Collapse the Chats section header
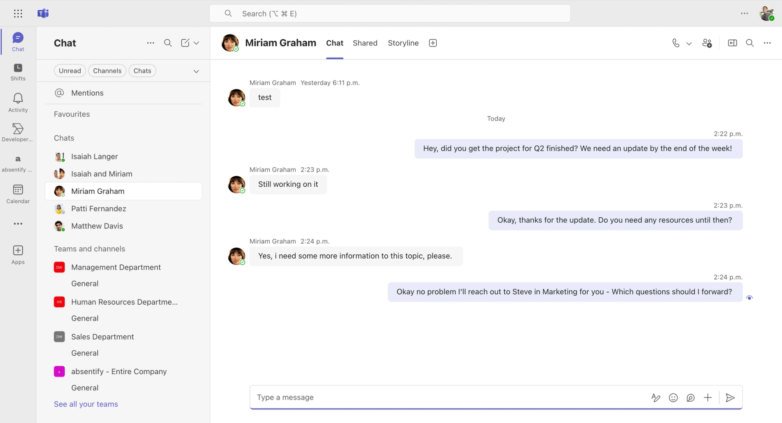The height and width of the screenshot is (423, 782). coord(64,138)
